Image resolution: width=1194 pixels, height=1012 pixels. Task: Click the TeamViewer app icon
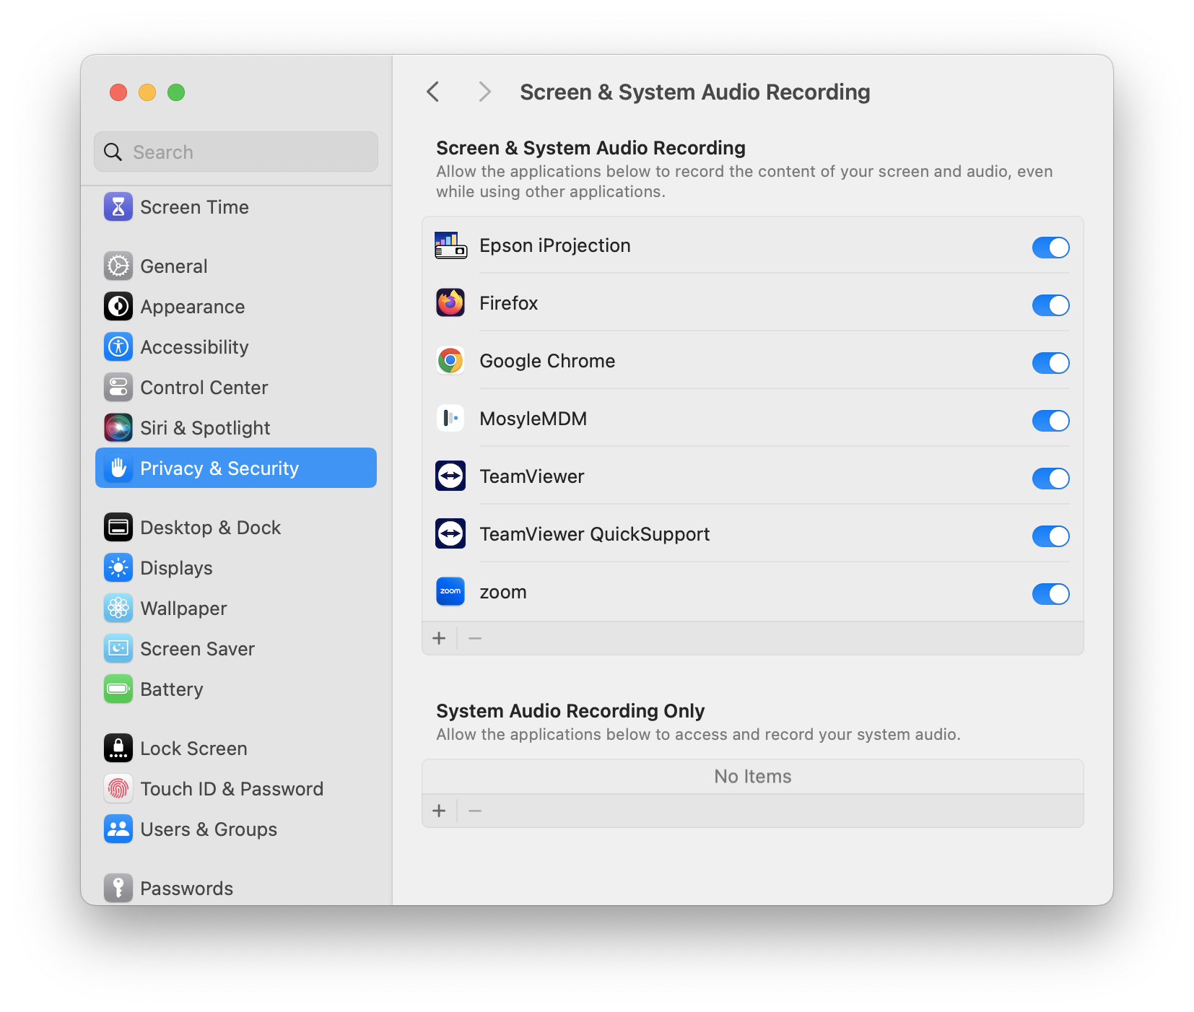(x=450, y=476)
